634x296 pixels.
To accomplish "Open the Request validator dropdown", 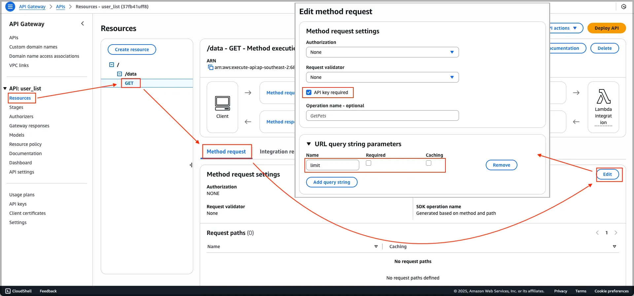I will (x=382, y=77).
